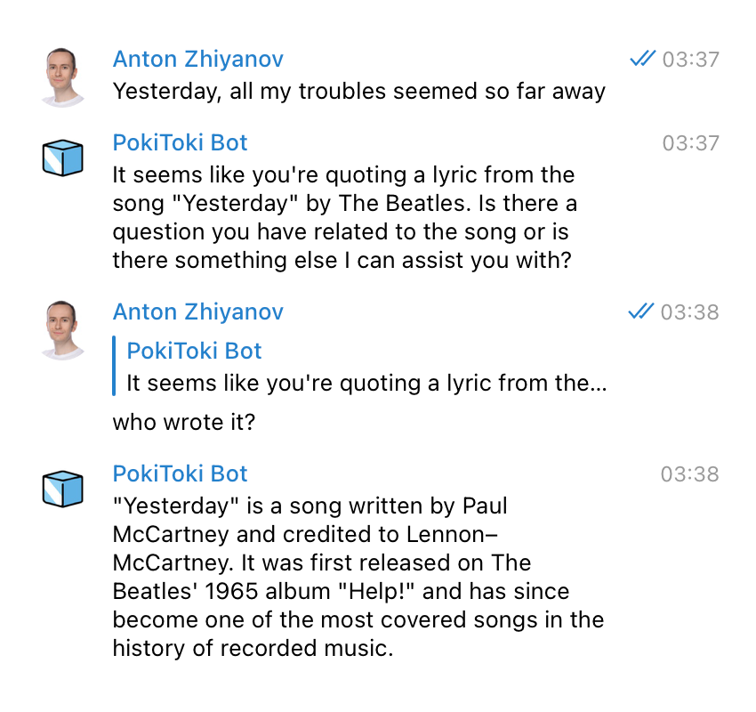Image resolution: width=756 pixels, height=712 pixels.
Task: Open PokiToki Bot cube avatar at 03:37
Action: (x=62, y=158)
